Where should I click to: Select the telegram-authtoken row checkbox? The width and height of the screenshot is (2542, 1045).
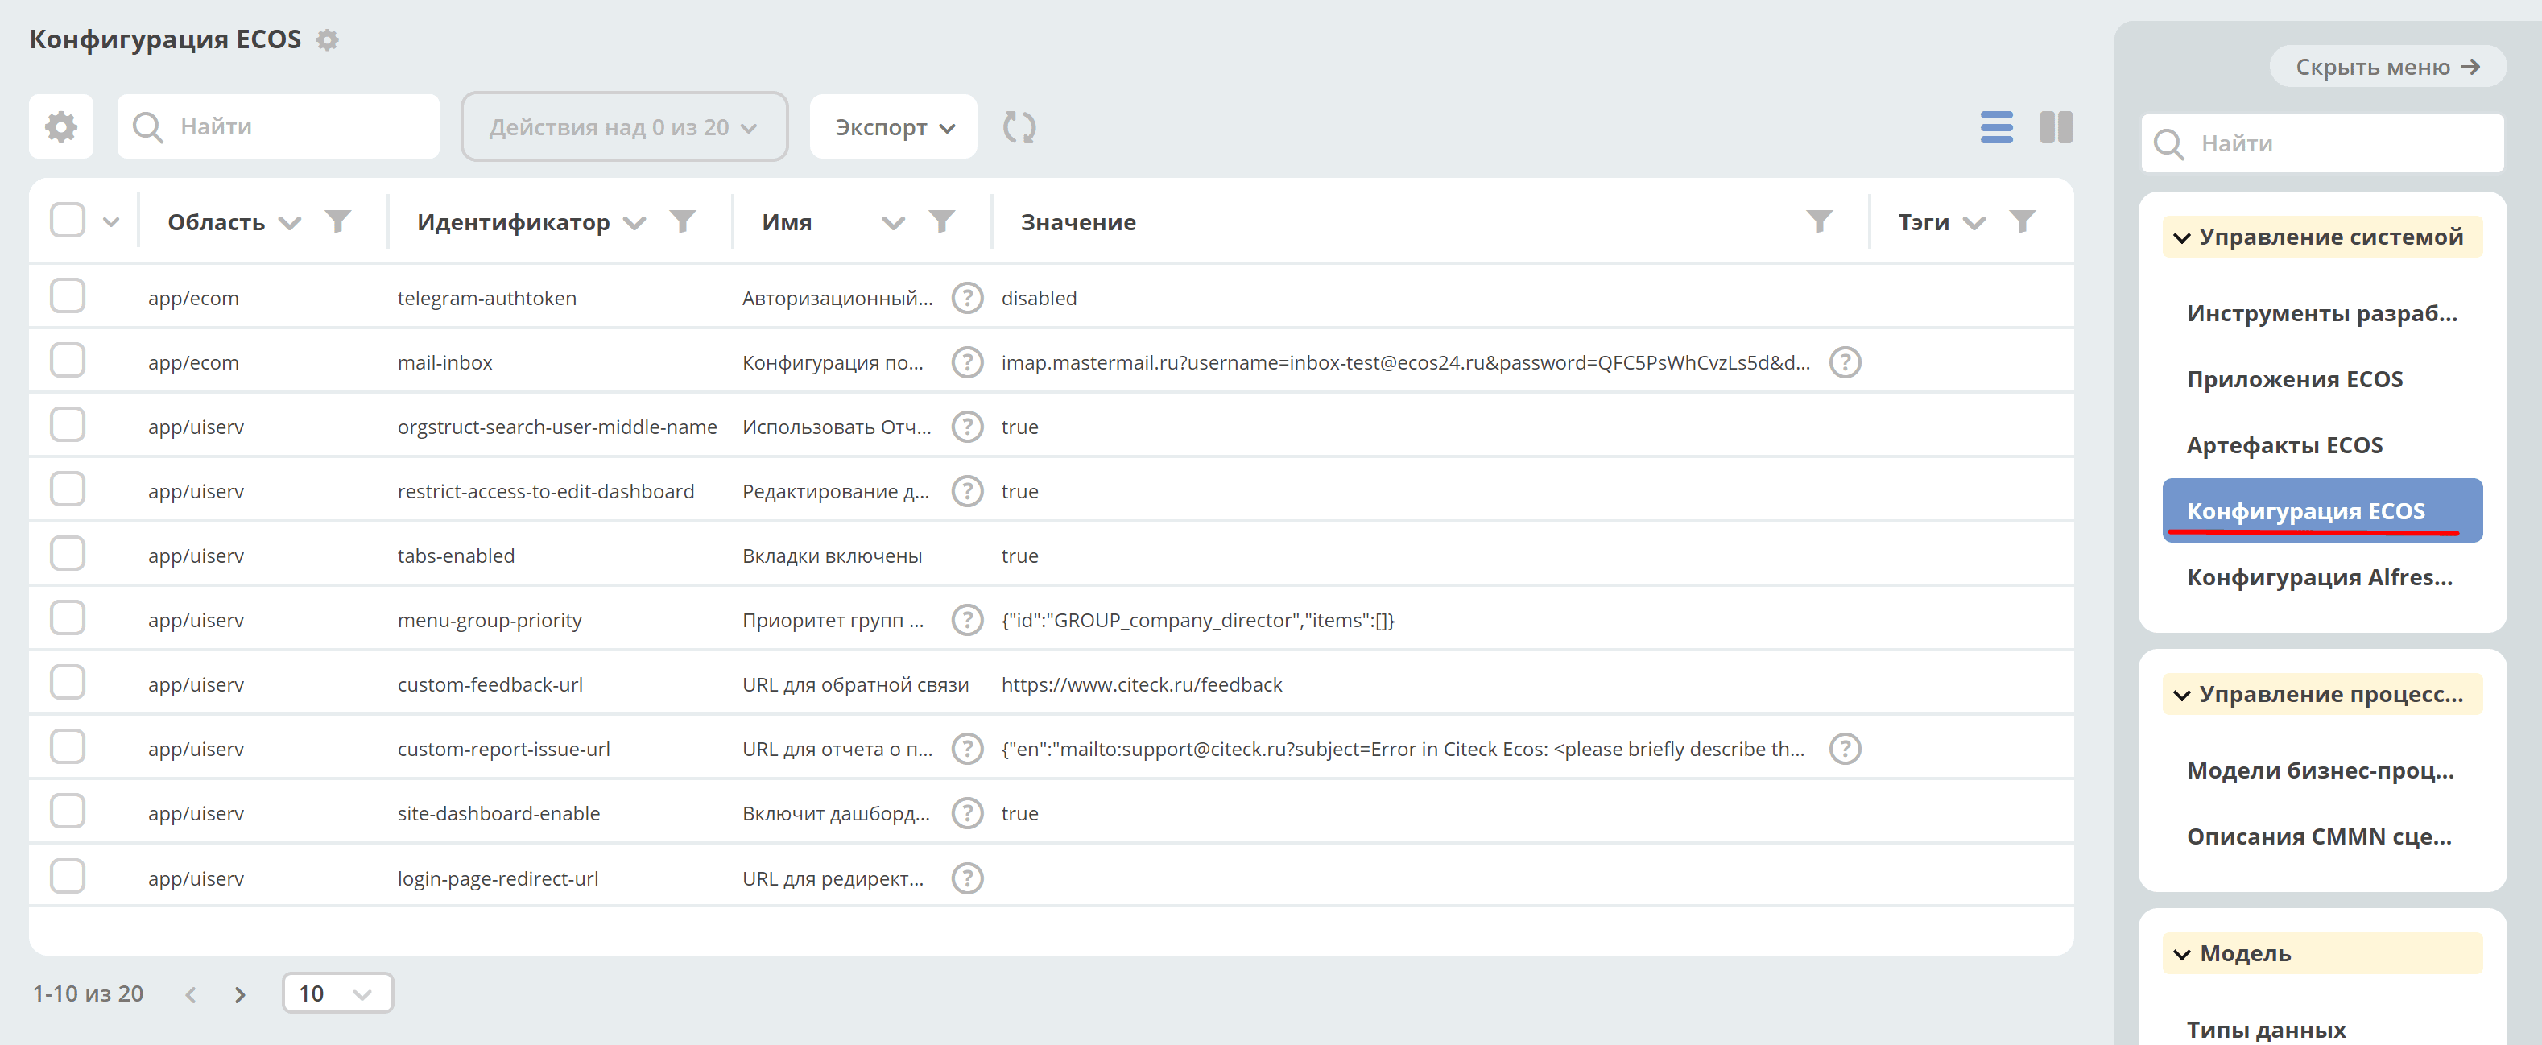coord(67,296)
